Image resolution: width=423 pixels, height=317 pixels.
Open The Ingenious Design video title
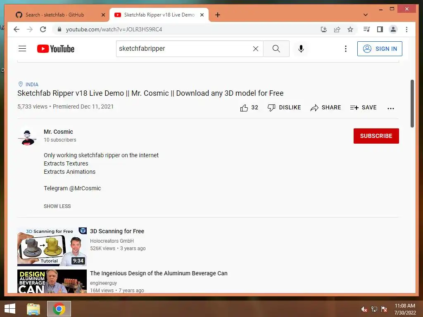click(159, 273)
